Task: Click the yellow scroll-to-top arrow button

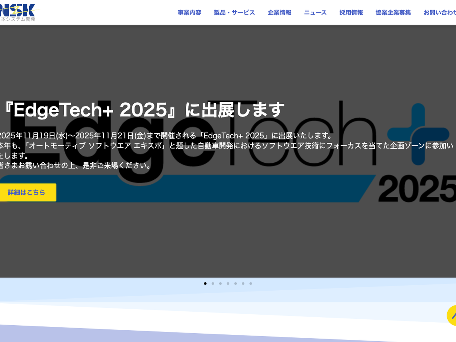Action: pyautogui.click(x=452, y=315)
